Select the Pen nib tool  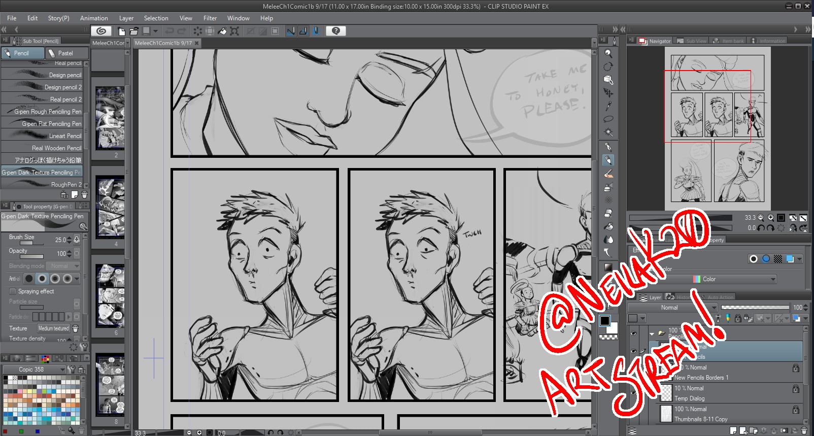click(x=608, y=147)
